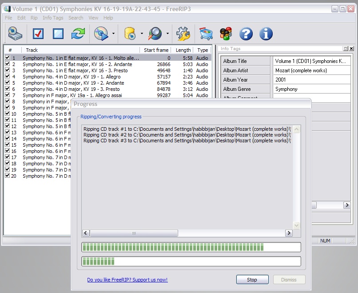The width and height of the screenshot is (358, 293).
Task: Click the blue info about icon
Action: [x=266, y=34]
